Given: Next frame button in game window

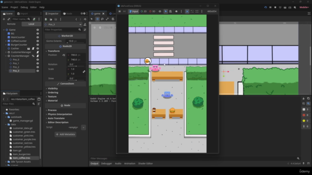Looking at the screenshot, I should [124, 11].
